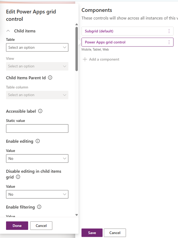
Task: Click the Done button
Action: [x=17, y=225]
